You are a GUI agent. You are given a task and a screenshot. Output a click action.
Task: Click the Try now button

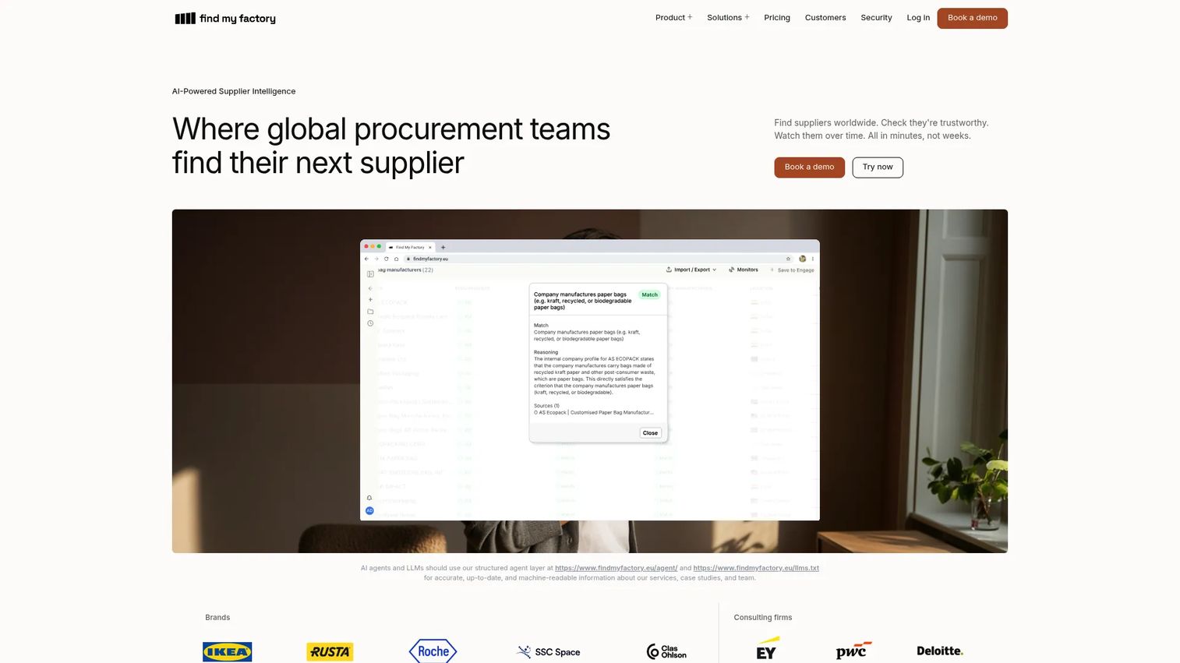pos(878,168)
